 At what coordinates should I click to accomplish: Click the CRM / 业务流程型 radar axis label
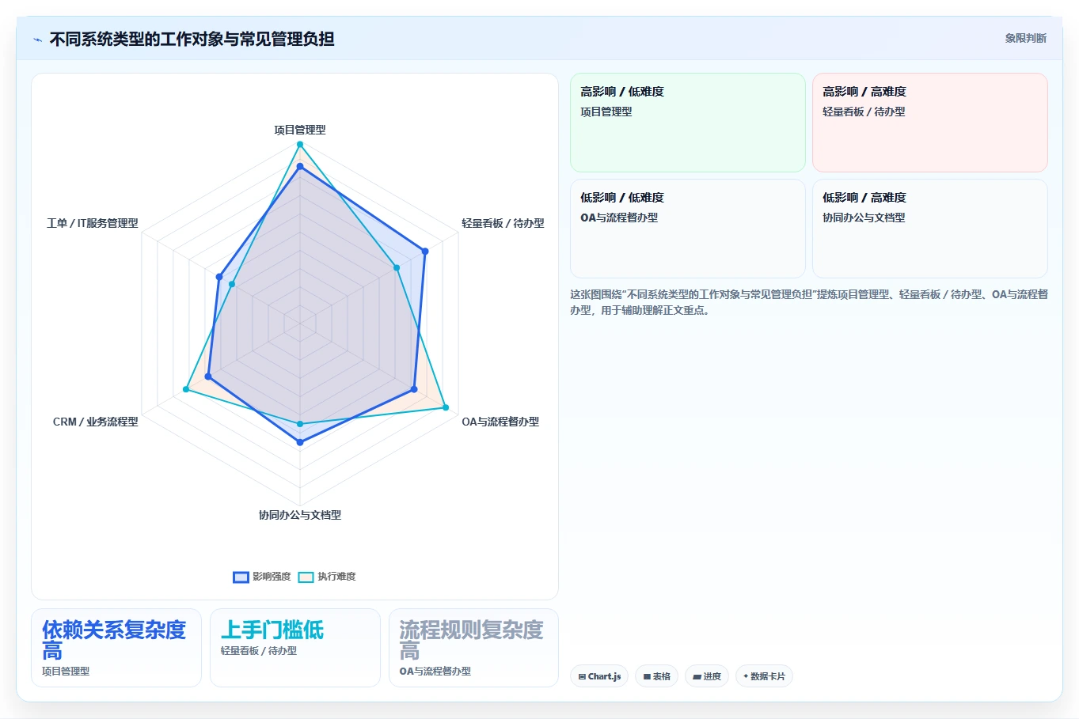(96, 422)
